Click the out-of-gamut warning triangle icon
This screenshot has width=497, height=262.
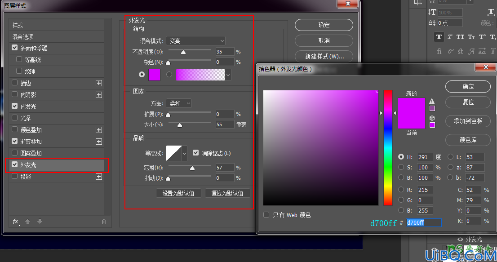click(432, 101)
